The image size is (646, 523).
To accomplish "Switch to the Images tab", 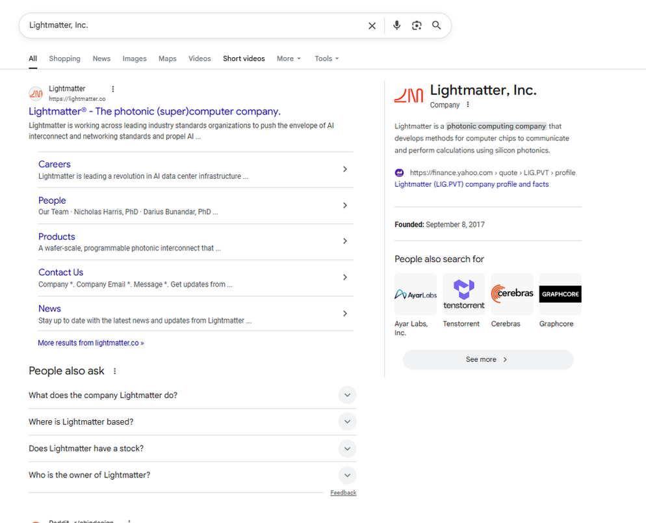I will click(135, 59).
